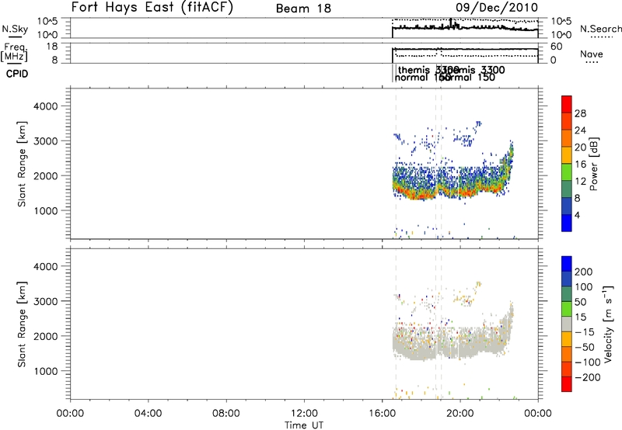Click the teal segment of Velocity colorbar
This screenshot has height=430, width=622.
click(x=567, y=294)
